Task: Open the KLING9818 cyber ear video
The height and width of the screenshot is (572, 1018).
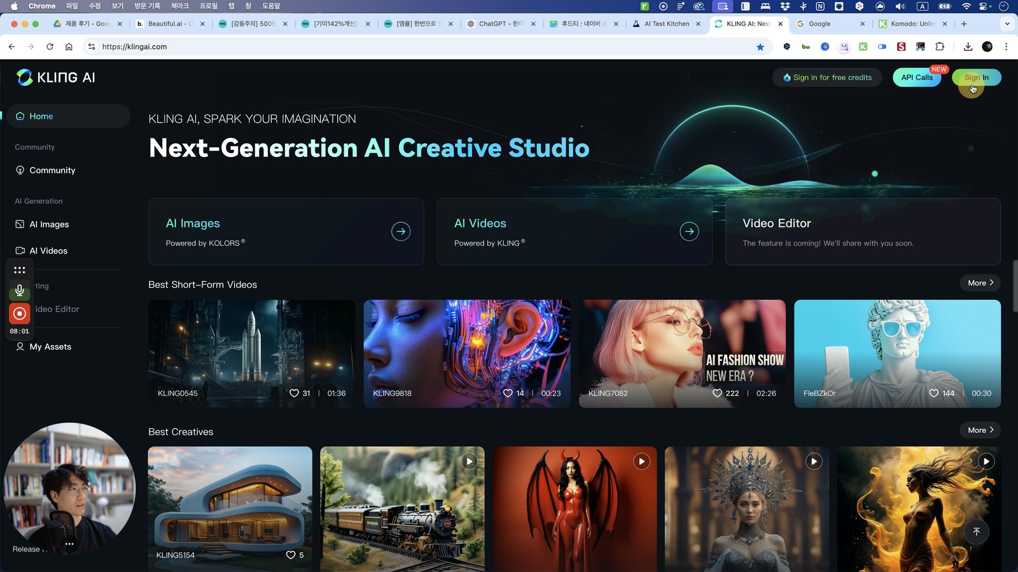Action: 467,353
